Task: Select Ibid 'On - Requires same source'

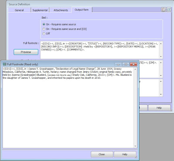Action: point(59,24)
